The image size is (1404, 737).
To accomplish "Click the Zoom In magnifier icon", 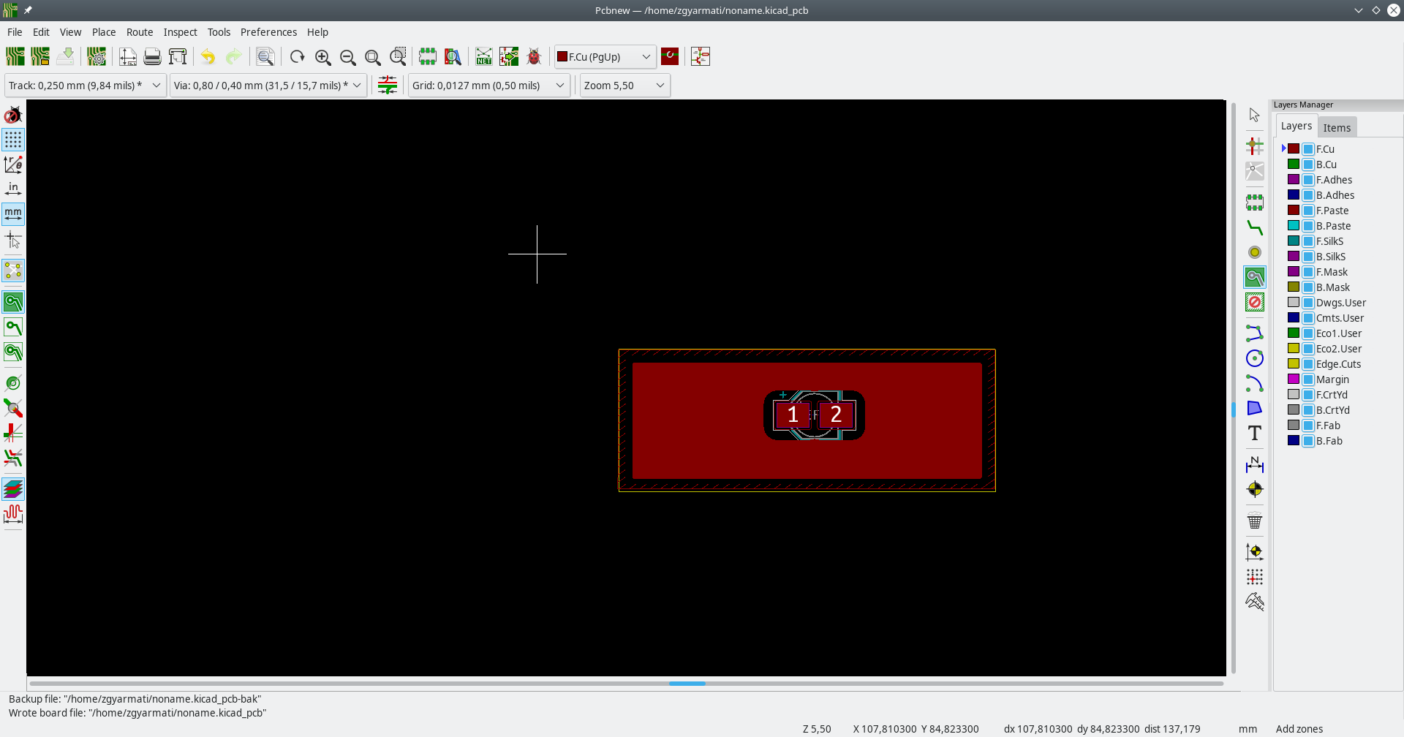I will coord(322,57).
